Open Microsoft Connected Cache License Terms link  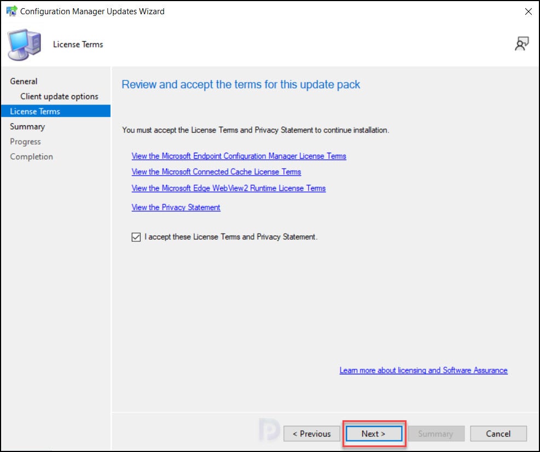coord(216,172)
